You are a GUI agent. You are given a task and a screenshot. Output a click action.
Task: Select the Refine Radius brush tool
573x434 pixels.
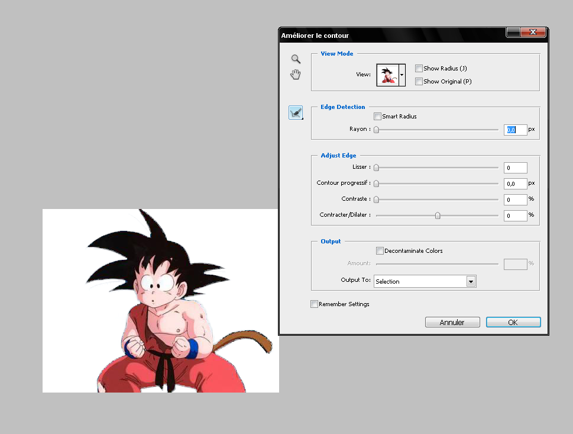tap(296, 112)
